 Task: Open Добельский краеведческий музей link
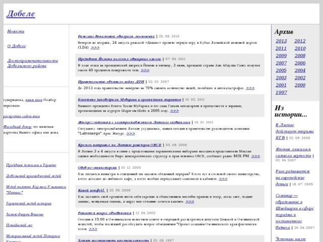click(33, 176)
